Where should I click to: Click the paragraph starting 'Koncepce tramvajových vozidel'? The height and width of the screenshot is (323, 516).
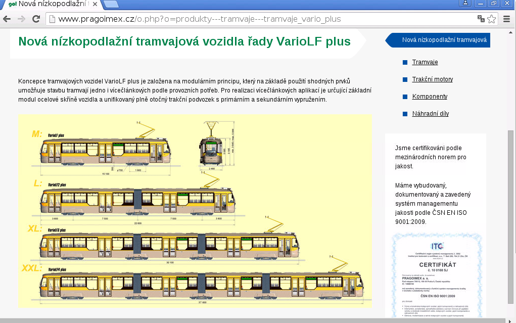pyautogui.click(x=195, y=90)
